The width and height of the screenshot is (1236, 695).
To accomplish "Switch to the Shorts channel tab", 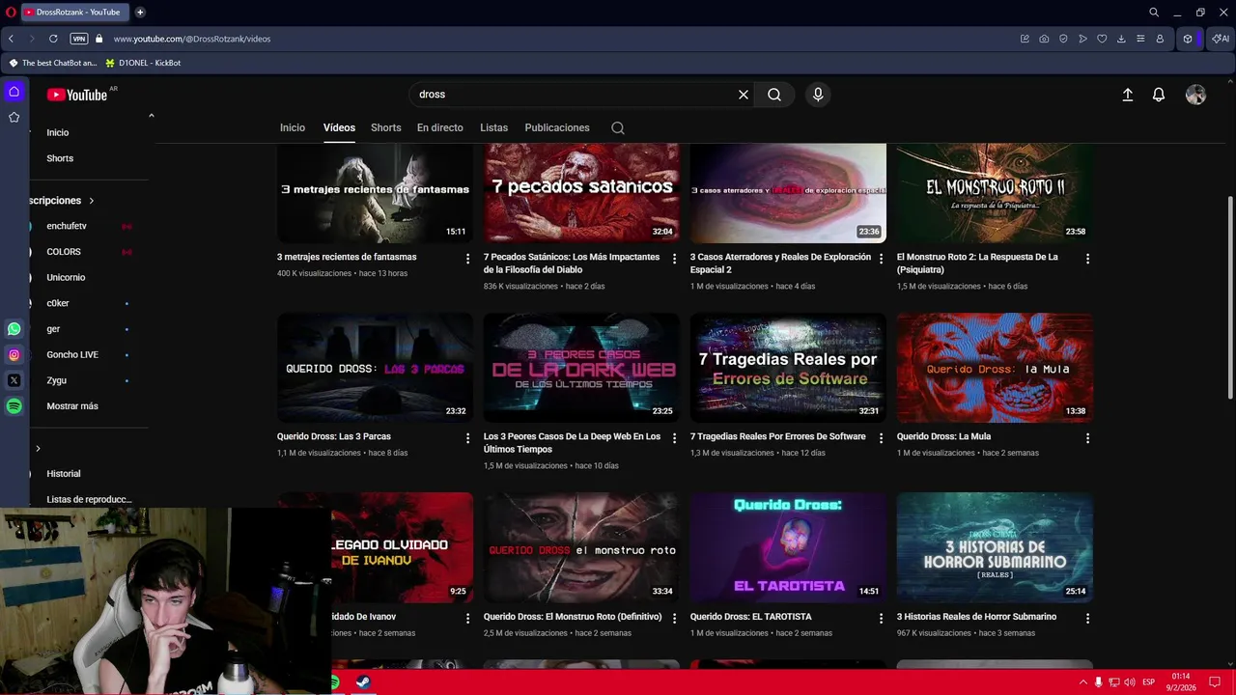I will point(385,127).
